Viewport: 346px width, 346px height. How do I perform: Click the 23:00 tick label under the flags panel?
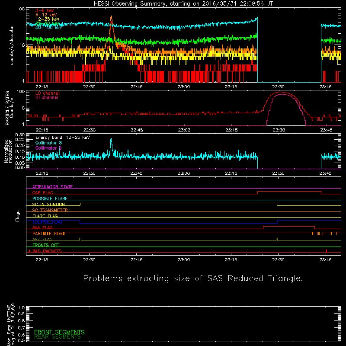coord(184,260)
